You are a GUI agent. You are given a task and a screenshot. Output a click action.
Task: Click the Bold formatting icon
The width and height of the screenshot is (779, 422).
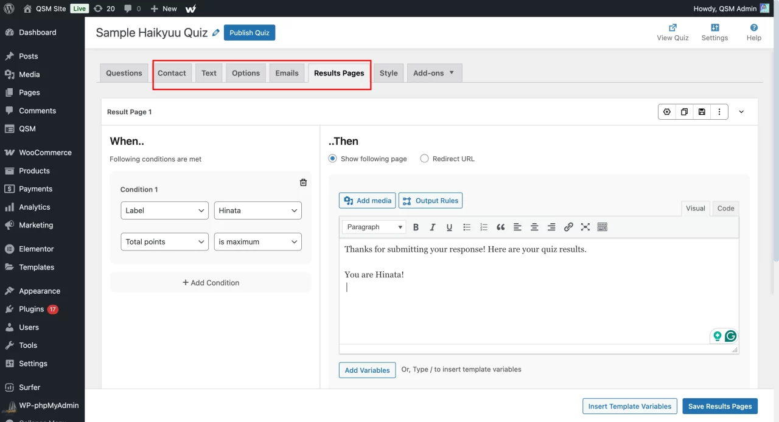[416, 227]
